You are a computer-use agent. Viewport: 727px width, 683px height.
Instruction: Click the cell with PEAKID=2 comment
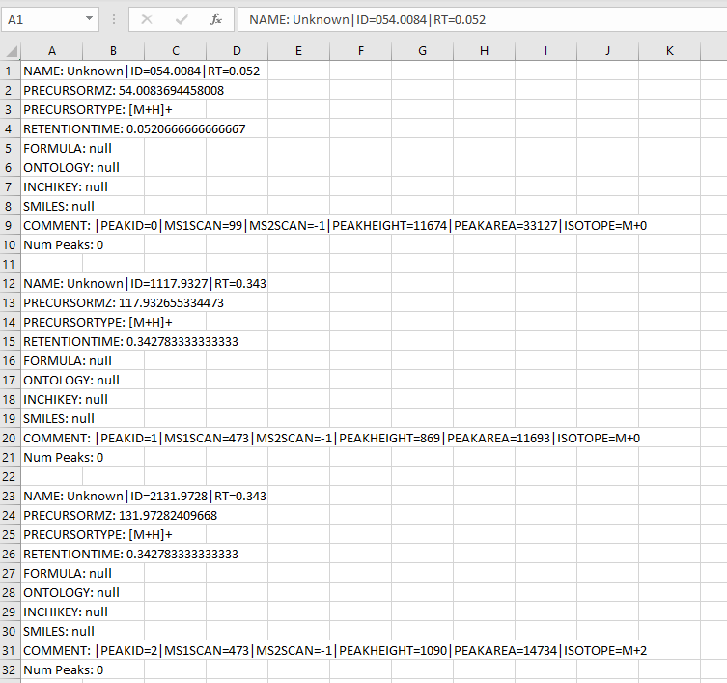coord(51,650)
